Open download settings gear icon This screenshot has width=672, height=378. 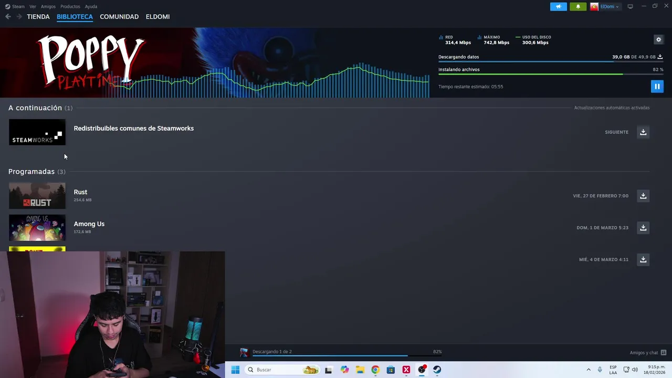point(658,39)
